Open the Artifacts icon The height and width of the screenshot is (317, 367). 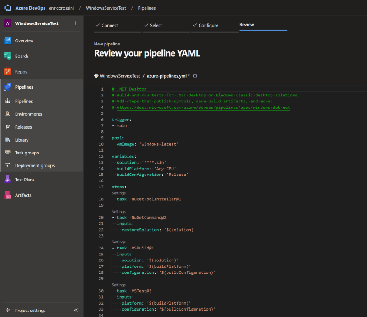[x=7, y=195]
